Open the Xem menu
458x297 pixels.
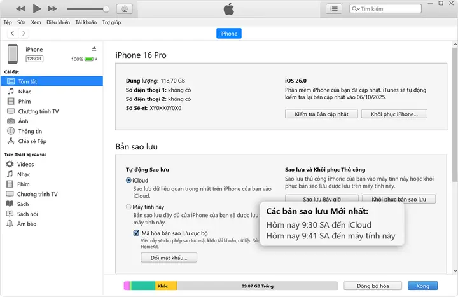(x=36, y=22)
